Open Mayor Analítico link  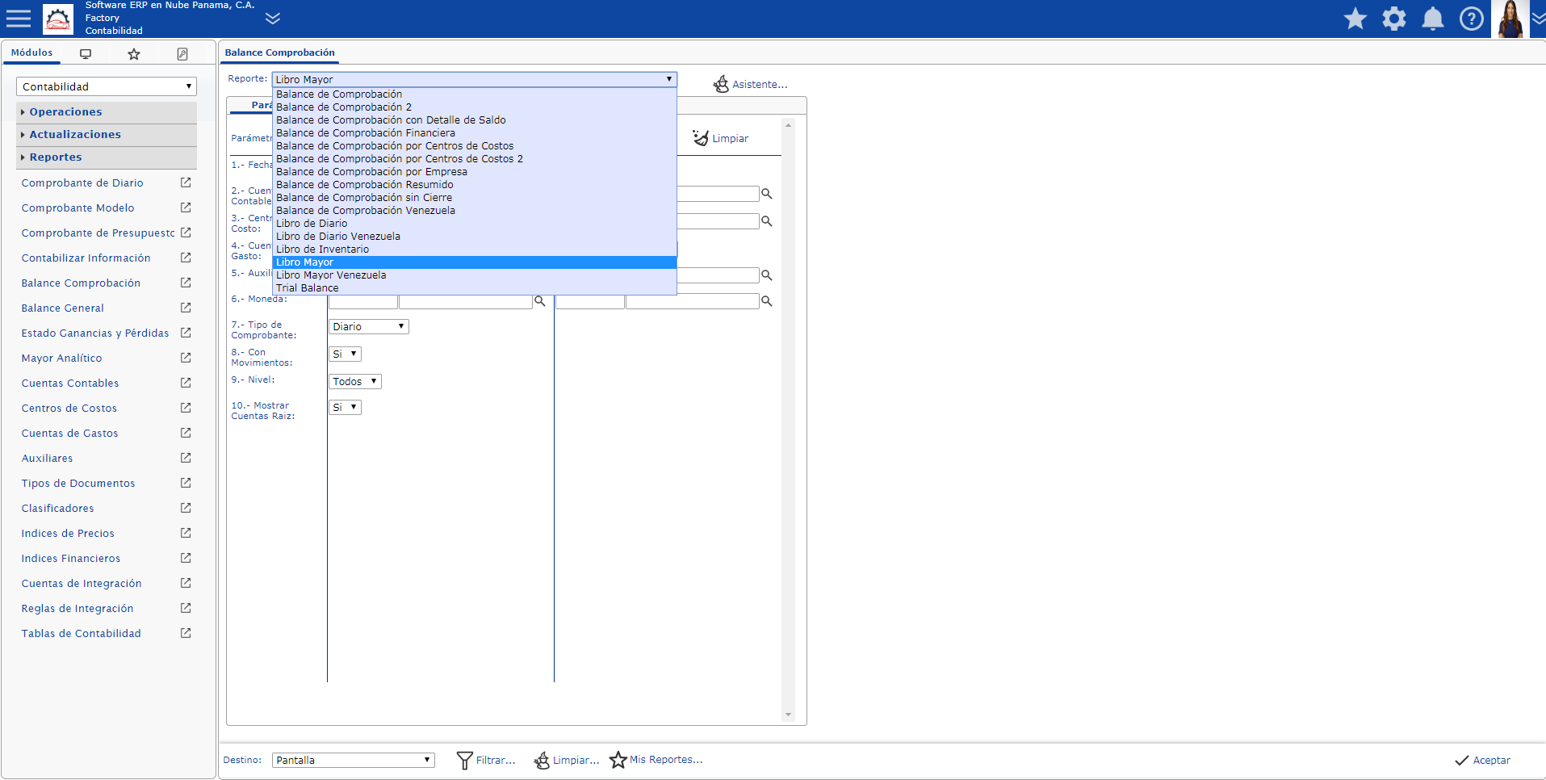(x=61, y=359)
